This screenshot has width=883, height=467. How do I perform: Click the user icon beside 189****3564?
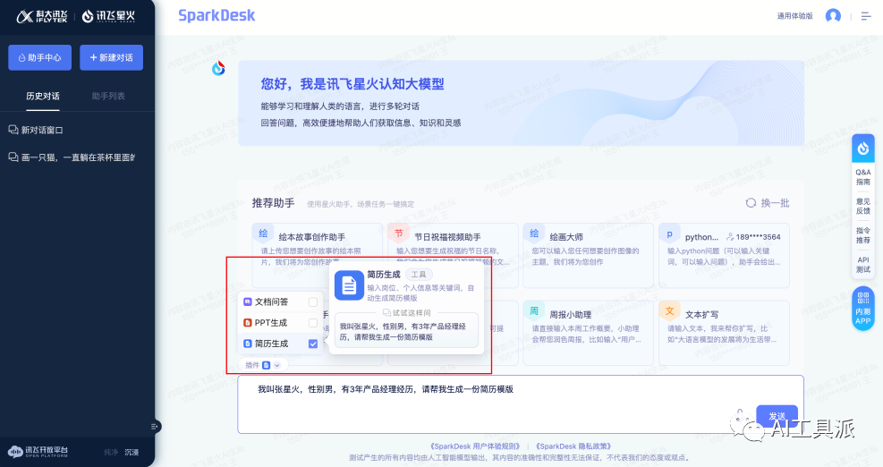[730, 237]
